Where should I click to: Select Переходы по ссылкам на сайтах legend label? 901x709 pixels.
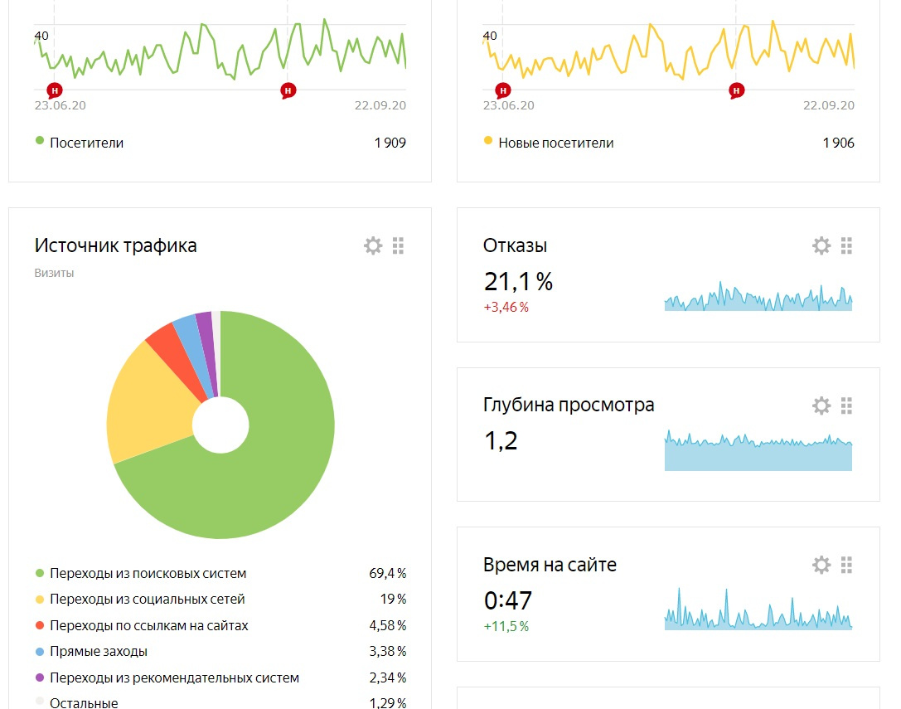(x=149, y=625)
